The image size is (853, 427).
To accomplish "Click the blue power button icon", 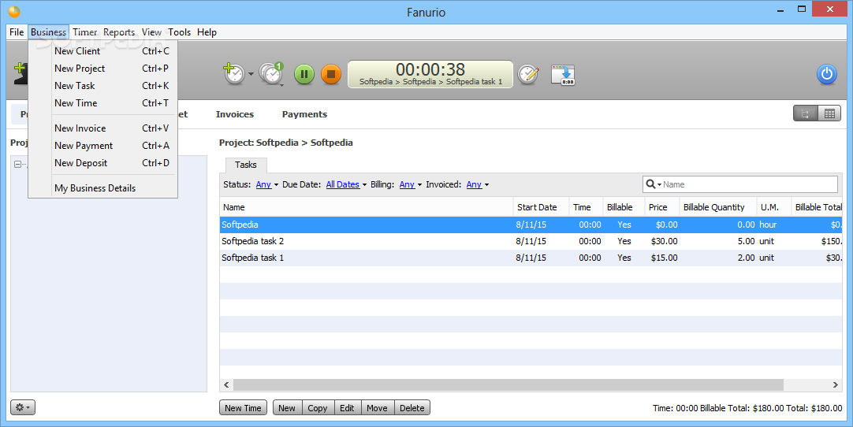I will (x=826, y=74).
